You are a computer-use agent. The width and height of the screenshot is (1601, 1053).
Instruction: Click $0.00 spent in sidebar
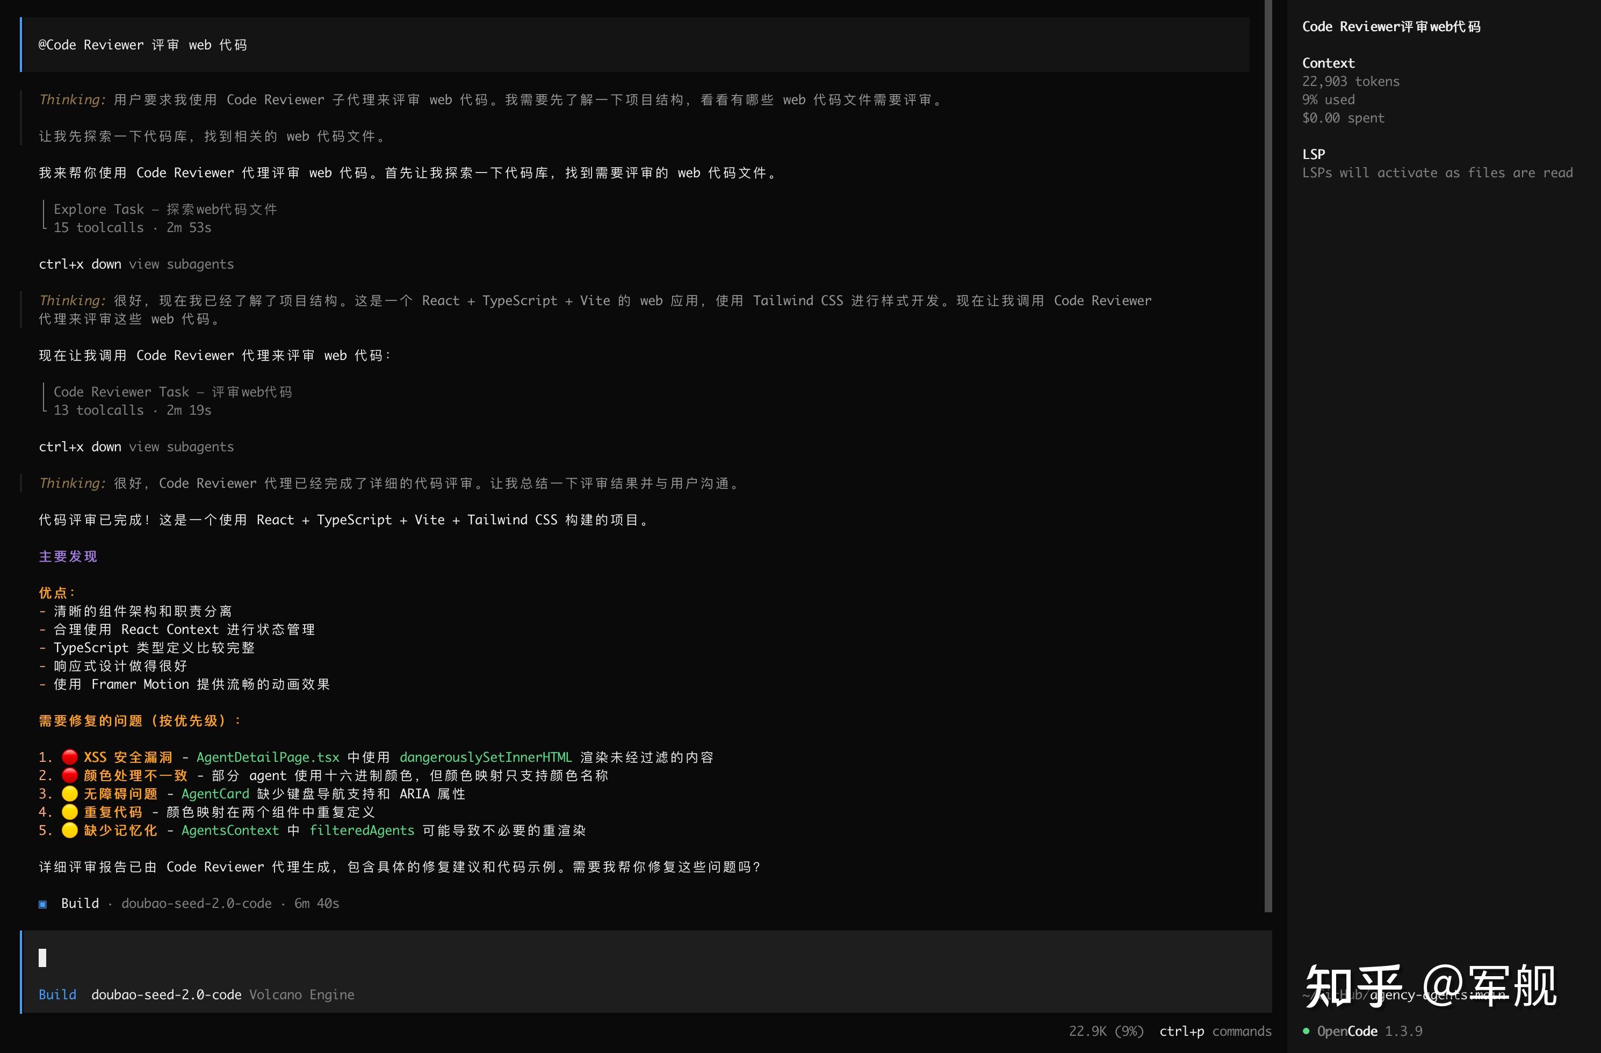pos(1343,118)
